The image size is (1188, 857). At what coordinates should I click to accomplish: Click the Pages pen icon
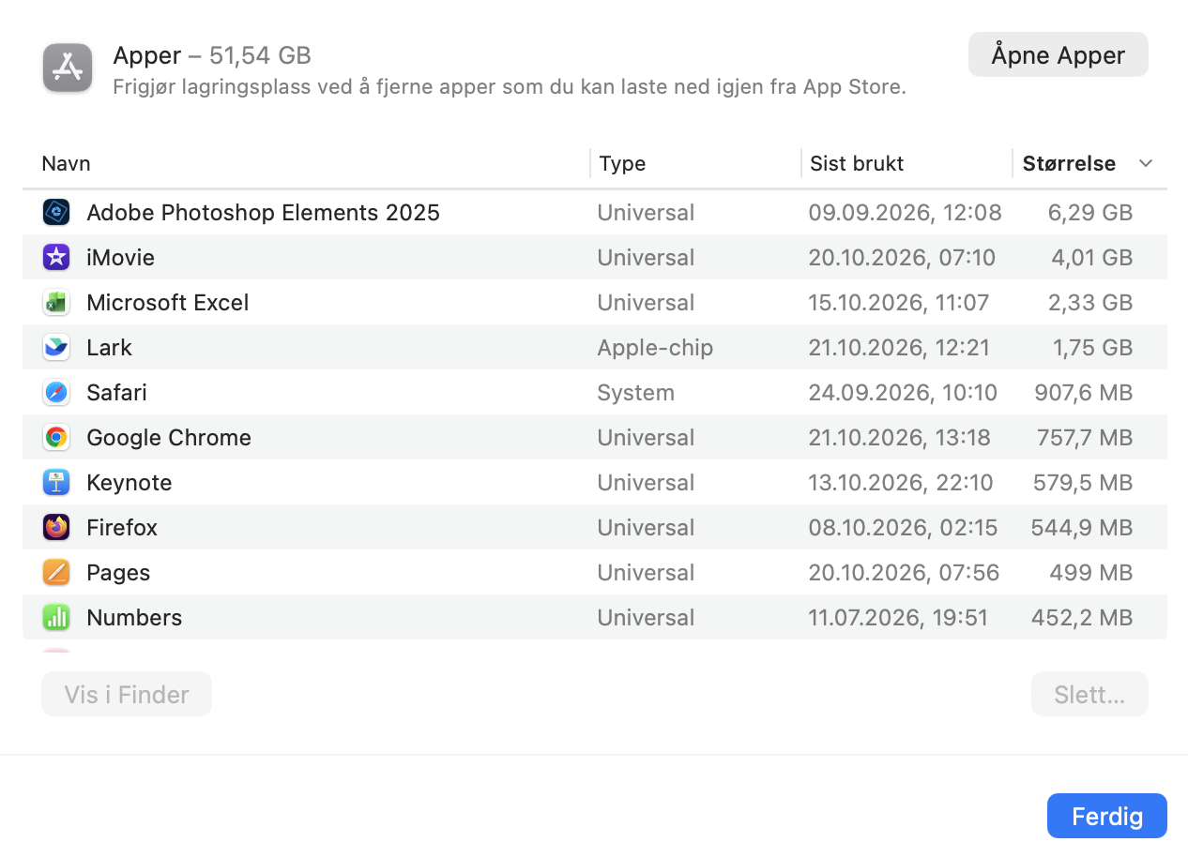point(56,573)
